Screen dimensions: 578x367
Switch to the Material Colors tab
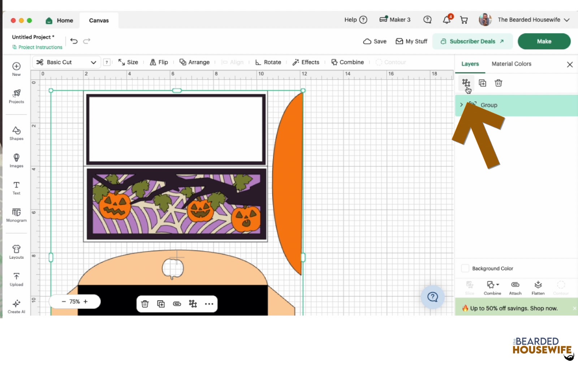512,64
